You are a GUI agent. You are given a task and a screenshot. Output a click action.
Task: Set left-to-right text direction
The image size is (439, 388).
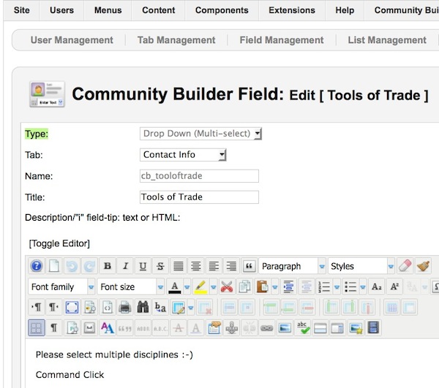[37, 307]
